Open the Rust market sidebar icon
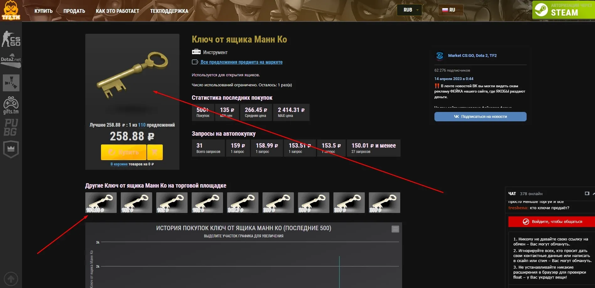 point(11,83)
